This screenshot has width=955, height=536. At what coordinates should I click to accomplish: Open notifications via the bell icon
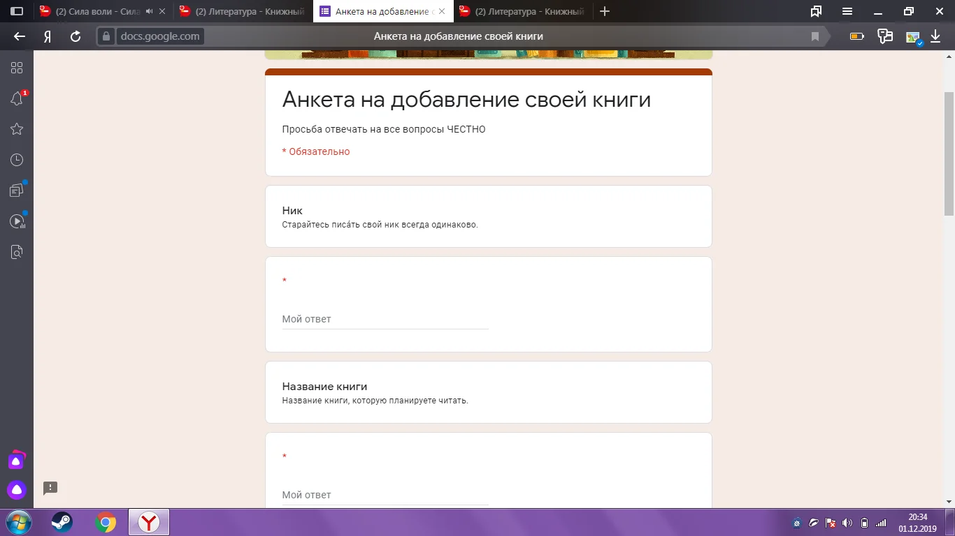click(17, 98)
